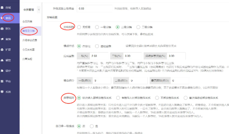
Task: Click the 一级(%) commission input field
Action: [x=99, y=56]
